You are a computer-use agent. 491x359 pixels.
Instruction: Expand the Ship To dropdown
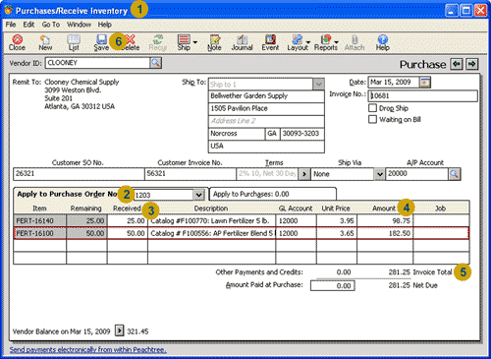pyautogui.click(x=318, y=84)
